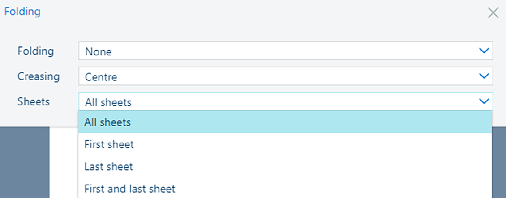Image resolution: width=506 pixels, height=198 pixels.
Task: Click the 'Sheets' field label
Action: (34, 101)
